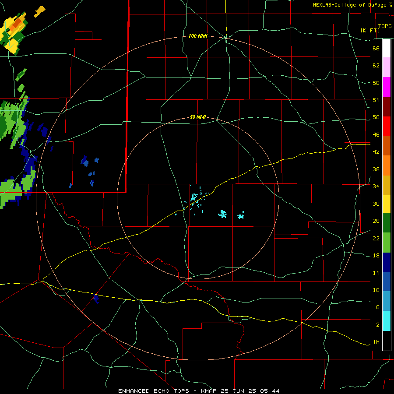Click the dark orange 42-46 kft swatch
This screenshot has height=394, width=394.
(387, 145)
